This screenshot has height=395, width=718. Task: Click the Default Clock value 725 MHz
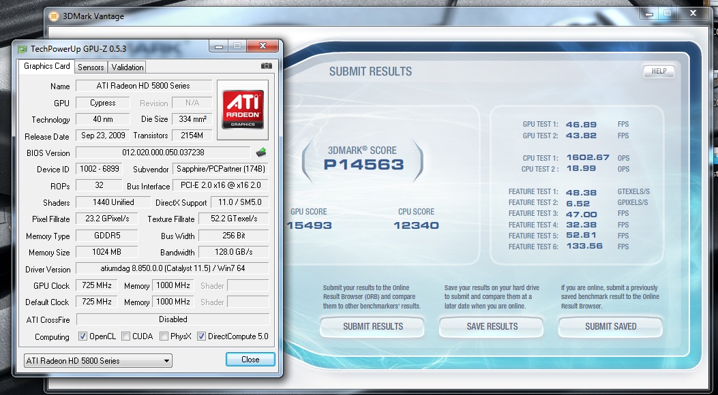(97, 302)
